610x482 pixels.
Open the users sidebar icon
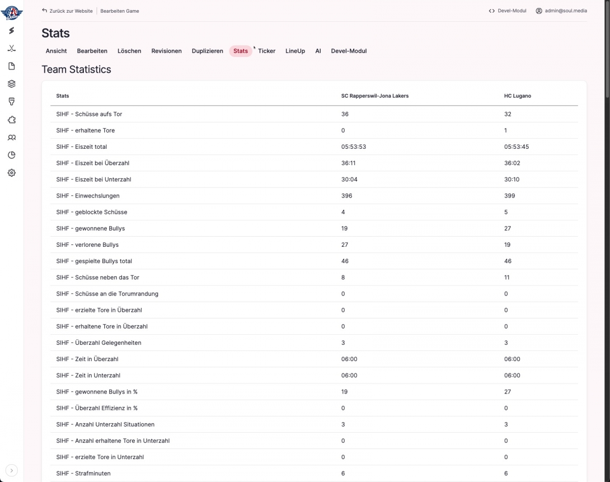tap(12, 137)
